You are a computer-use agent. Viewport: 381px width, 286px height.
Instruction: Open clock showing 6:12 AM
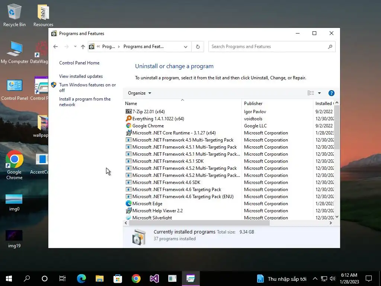point(349,279)
